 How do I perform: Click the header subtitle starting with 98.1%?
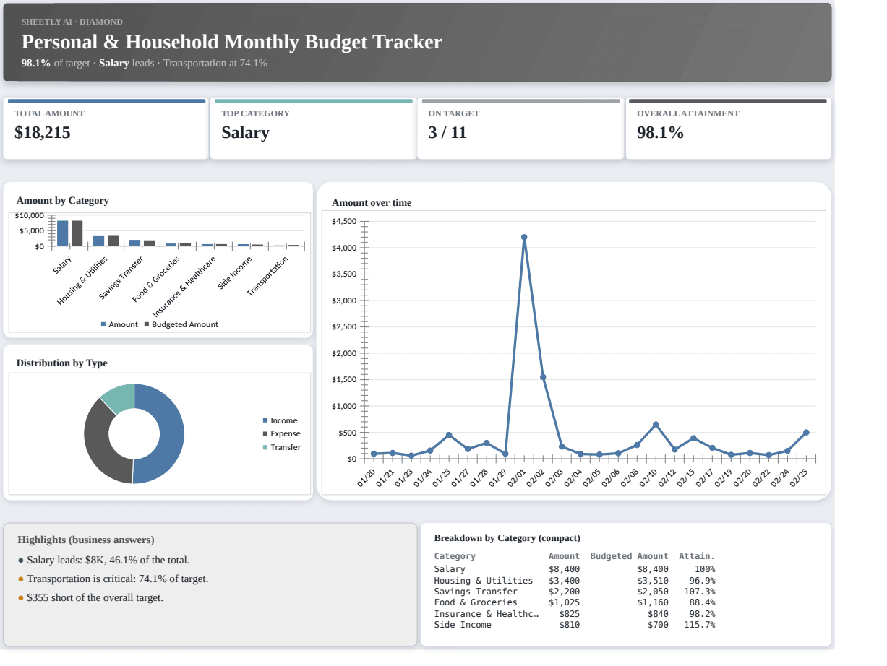[x=145, y=63]
